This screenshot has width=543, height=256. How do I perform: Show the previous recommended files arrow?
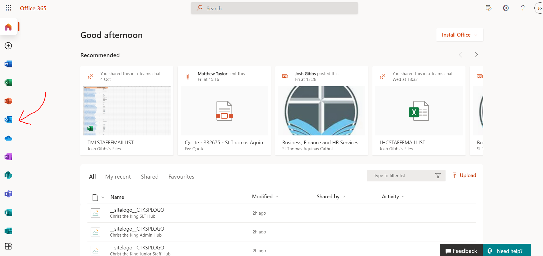(460, 55)
